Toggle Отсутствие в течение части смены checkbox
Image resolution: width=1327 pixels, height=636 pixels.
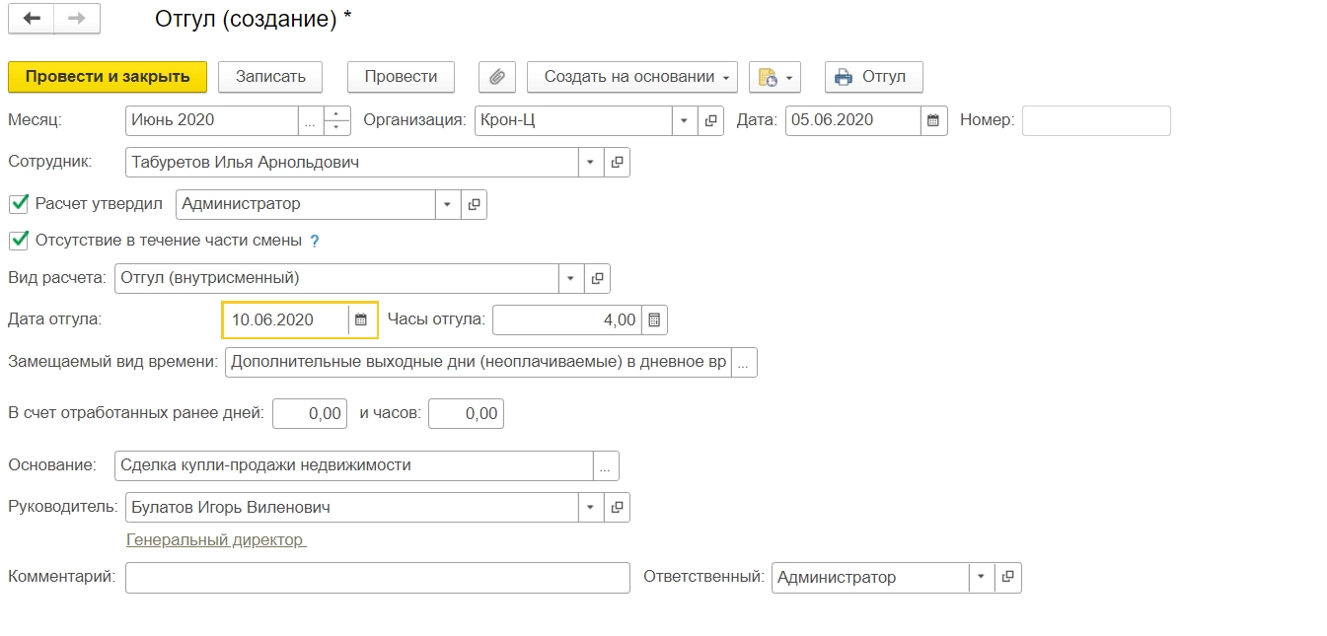(x=18, y=240)
